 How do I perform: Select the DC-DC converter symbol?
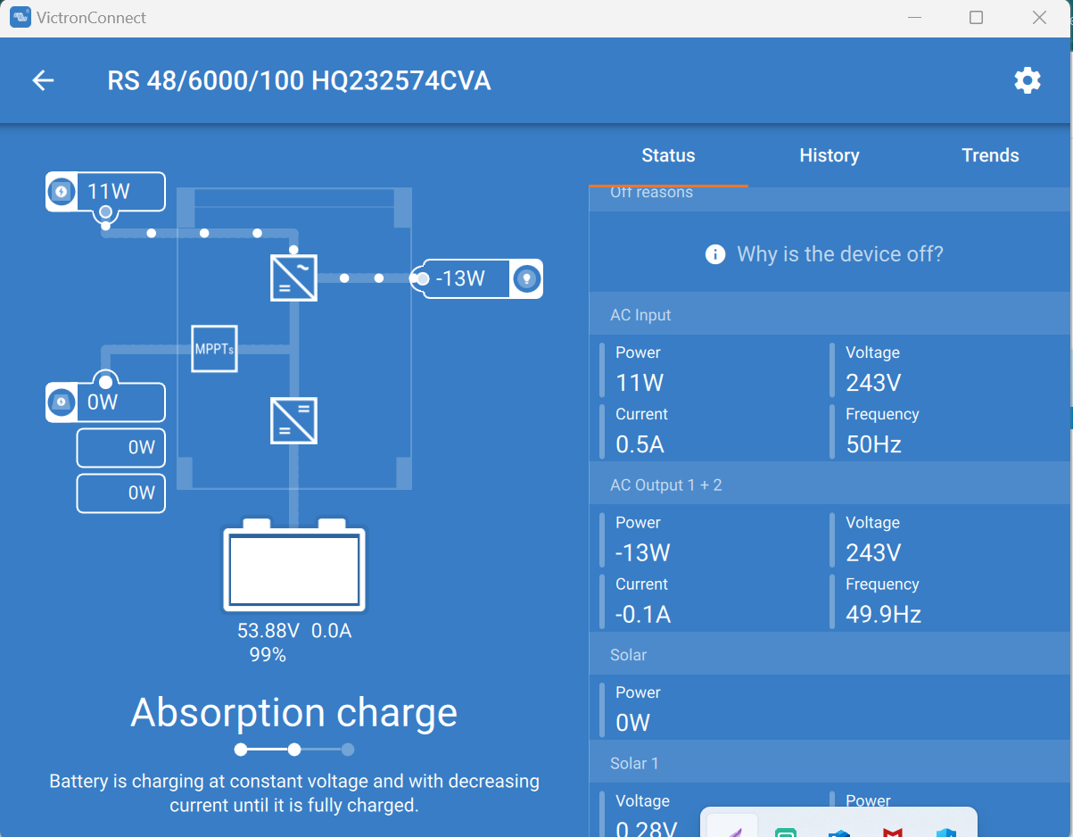(293, 421)
